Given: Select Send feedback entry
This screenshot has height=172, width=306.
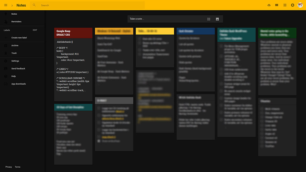Looking at the screenshot, I should [18, 69].
